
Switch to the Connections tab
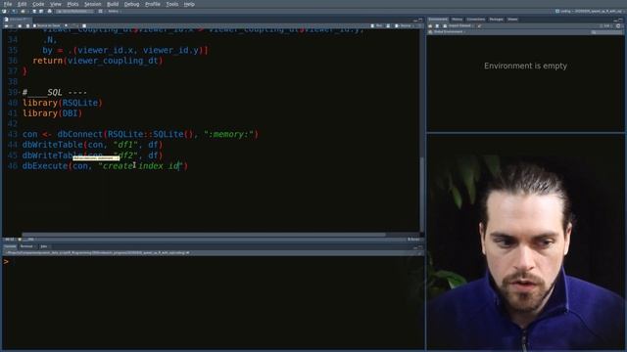[476, 20]
